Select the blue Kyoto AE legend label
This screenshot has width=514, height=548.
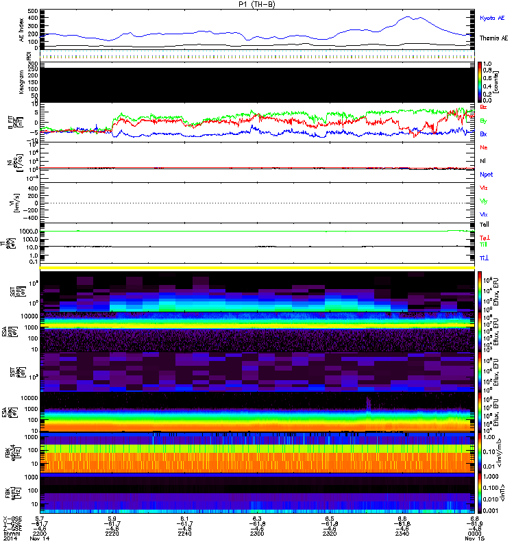[x=492, y=18]
